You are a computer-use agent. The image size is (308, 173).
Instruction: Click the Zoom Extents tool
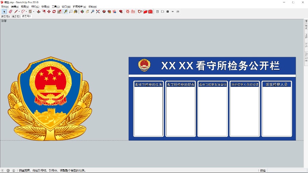tap(98, 12)
